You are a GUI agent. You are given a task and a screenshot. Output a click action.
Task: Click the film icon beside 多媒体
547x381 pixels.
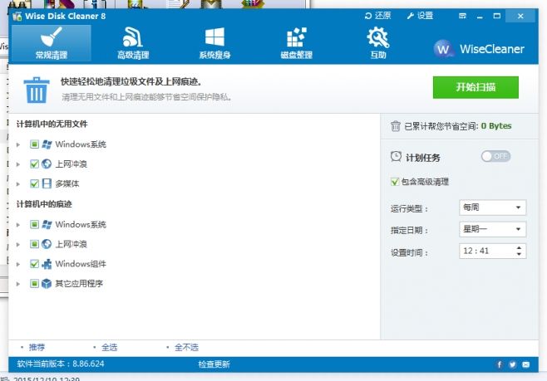[x=47, y=183]
